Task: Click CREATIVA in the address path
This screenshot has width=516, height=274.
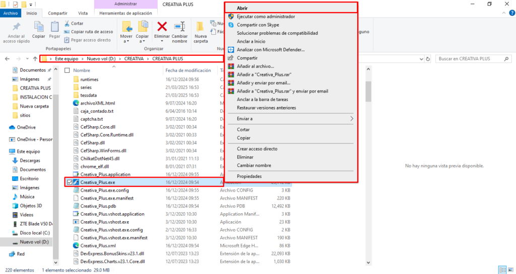Action: coord(134,59)
